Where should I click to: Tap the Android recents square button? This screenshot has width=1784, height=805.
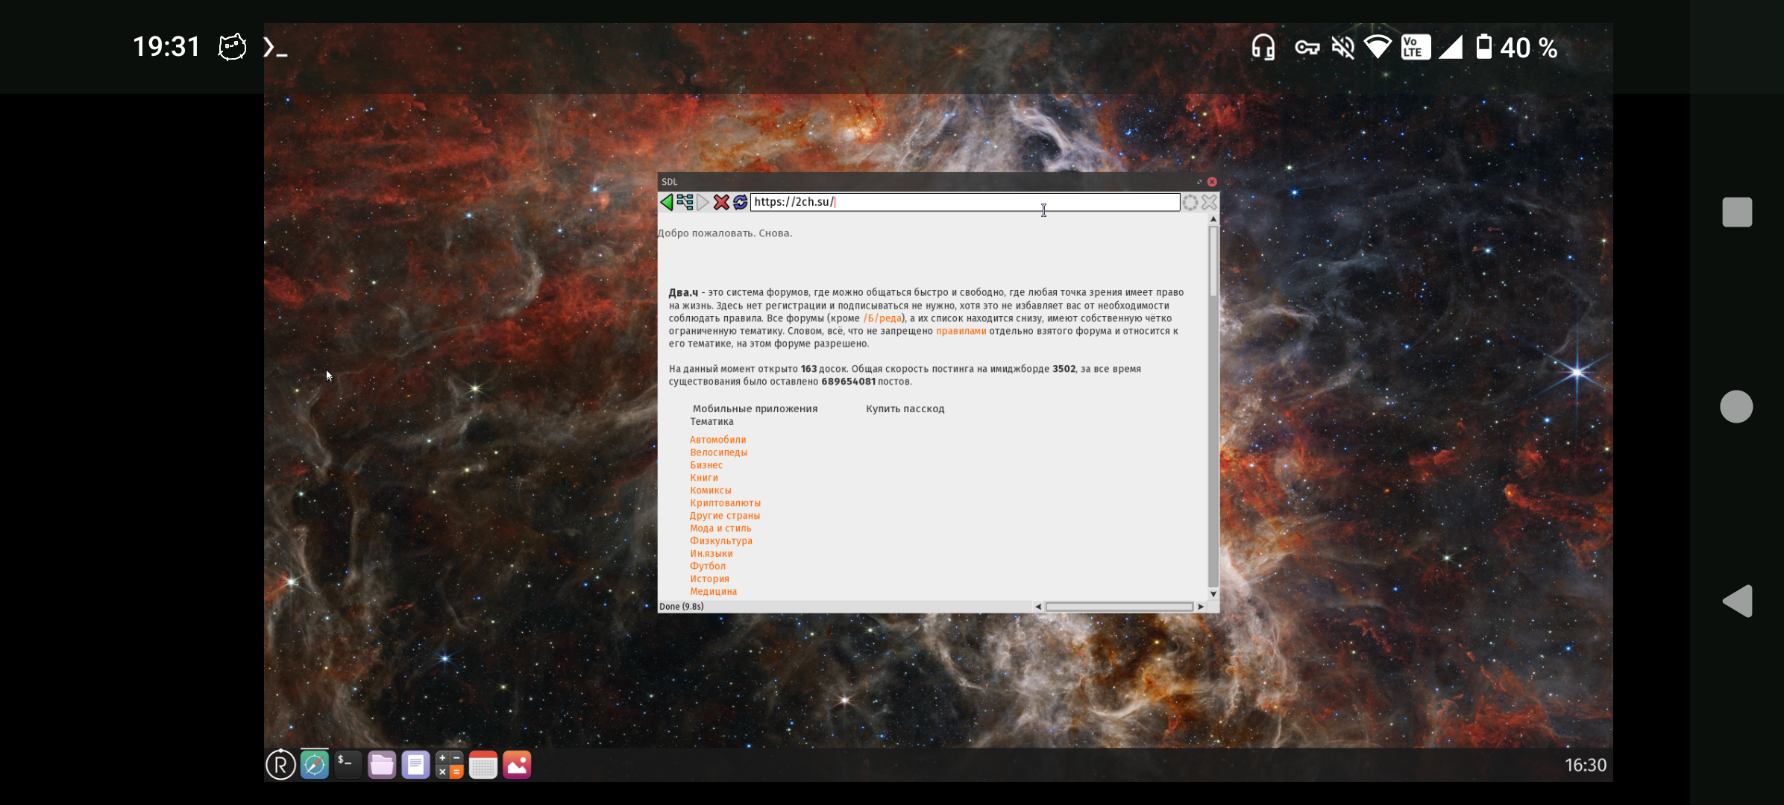(1737, 212)
